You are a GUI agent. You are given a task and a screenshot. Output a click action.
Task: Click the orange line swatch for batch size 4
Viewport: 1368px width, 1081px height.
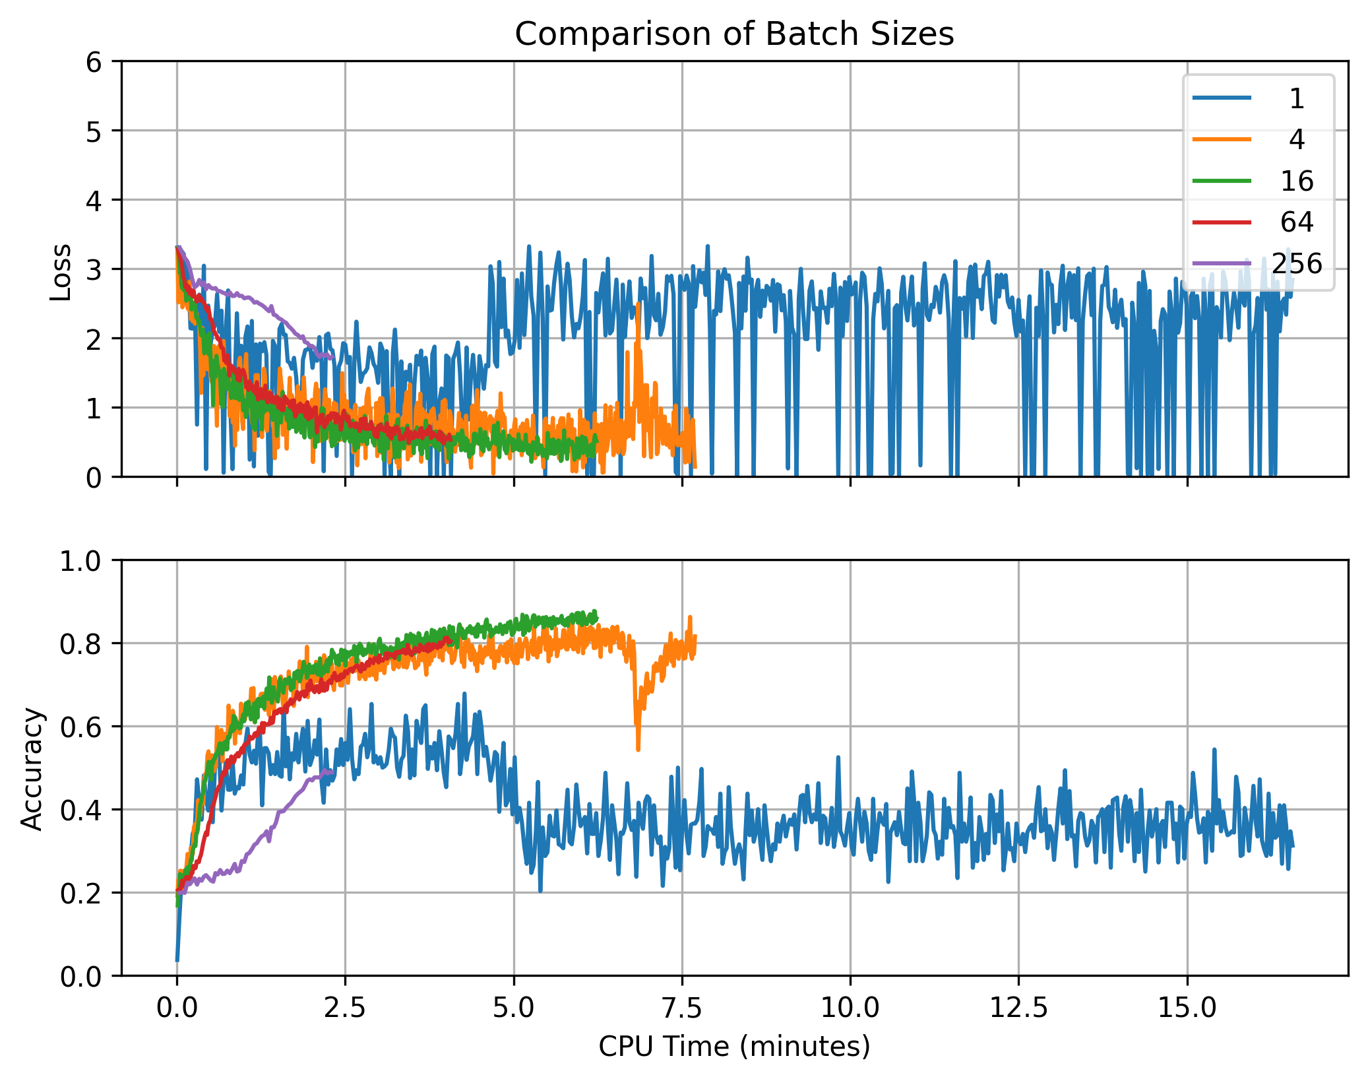click(1222, 139)
